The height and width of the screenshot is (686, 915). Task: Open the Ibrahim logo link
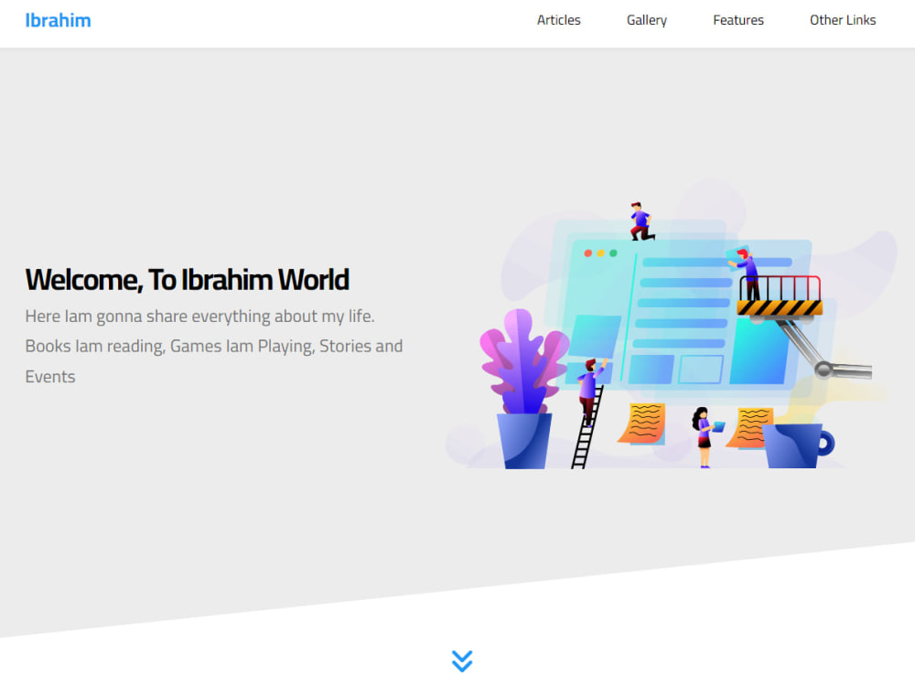click(58, 20)
